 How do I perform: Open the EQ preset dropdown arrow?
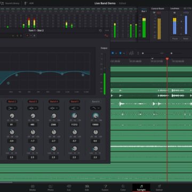13,36
